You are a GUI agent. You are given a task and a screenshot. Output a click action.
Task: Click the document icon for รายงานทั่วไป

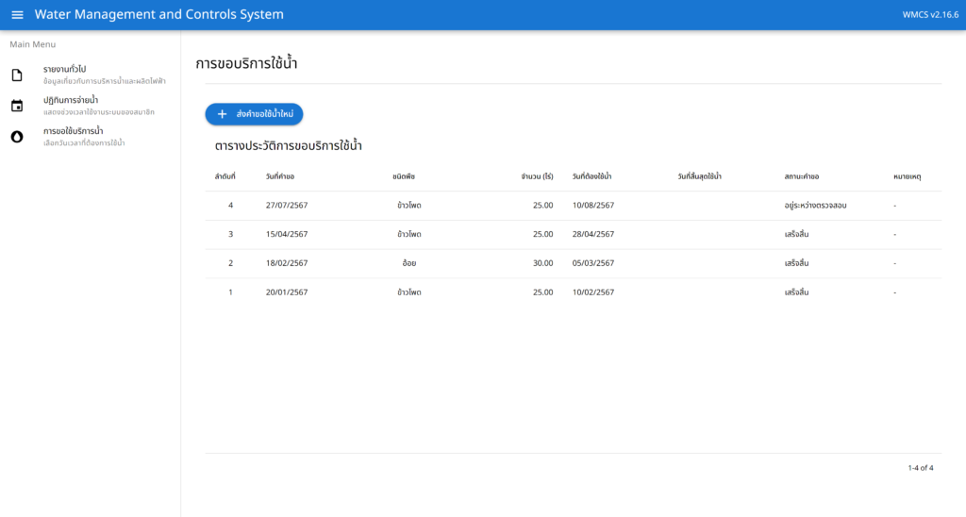[x=17, y=75]
